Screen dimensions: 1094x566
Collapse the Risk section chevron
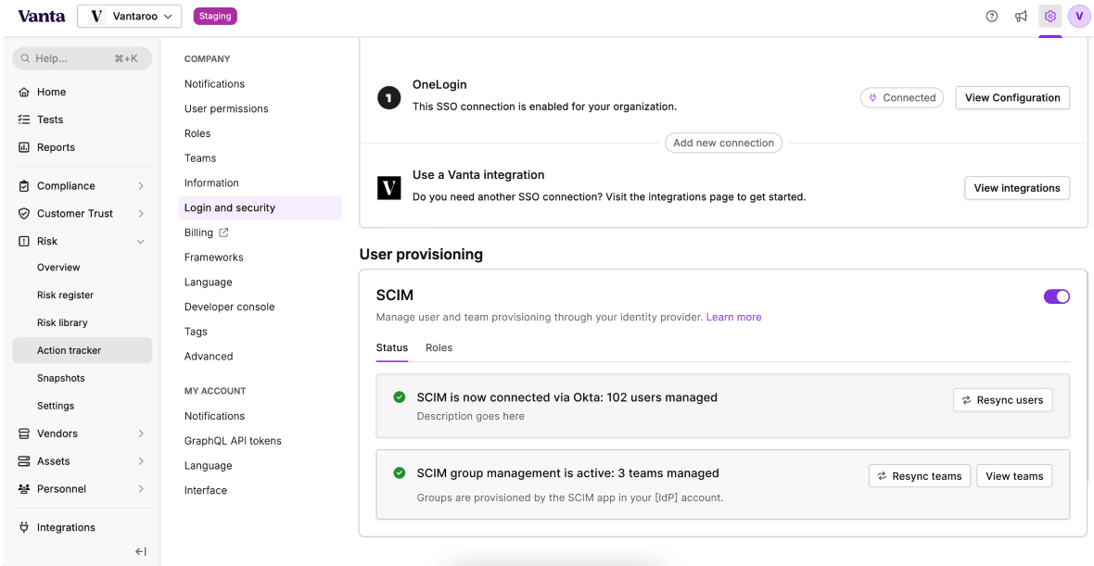pos(141,241)
